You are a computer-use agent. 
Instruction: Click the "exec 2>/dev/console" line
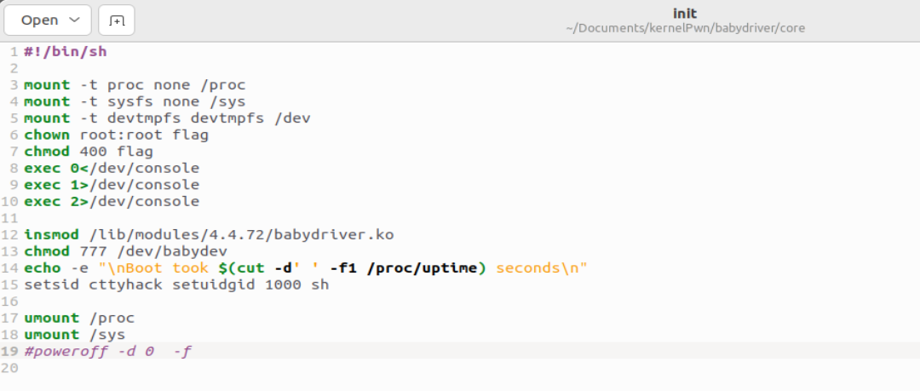coord(112,202)
